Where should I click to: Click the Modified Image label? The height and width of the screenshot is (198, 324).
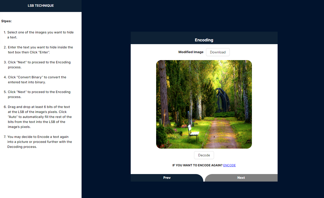(x=191, y=52)
